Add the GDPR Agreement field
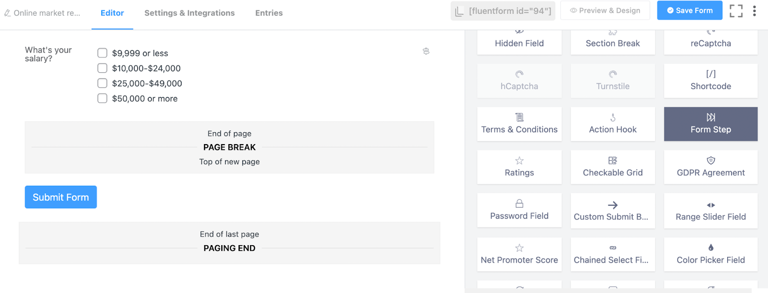Image resolution: width=768 pixels, height=293 pixels. 710,167
